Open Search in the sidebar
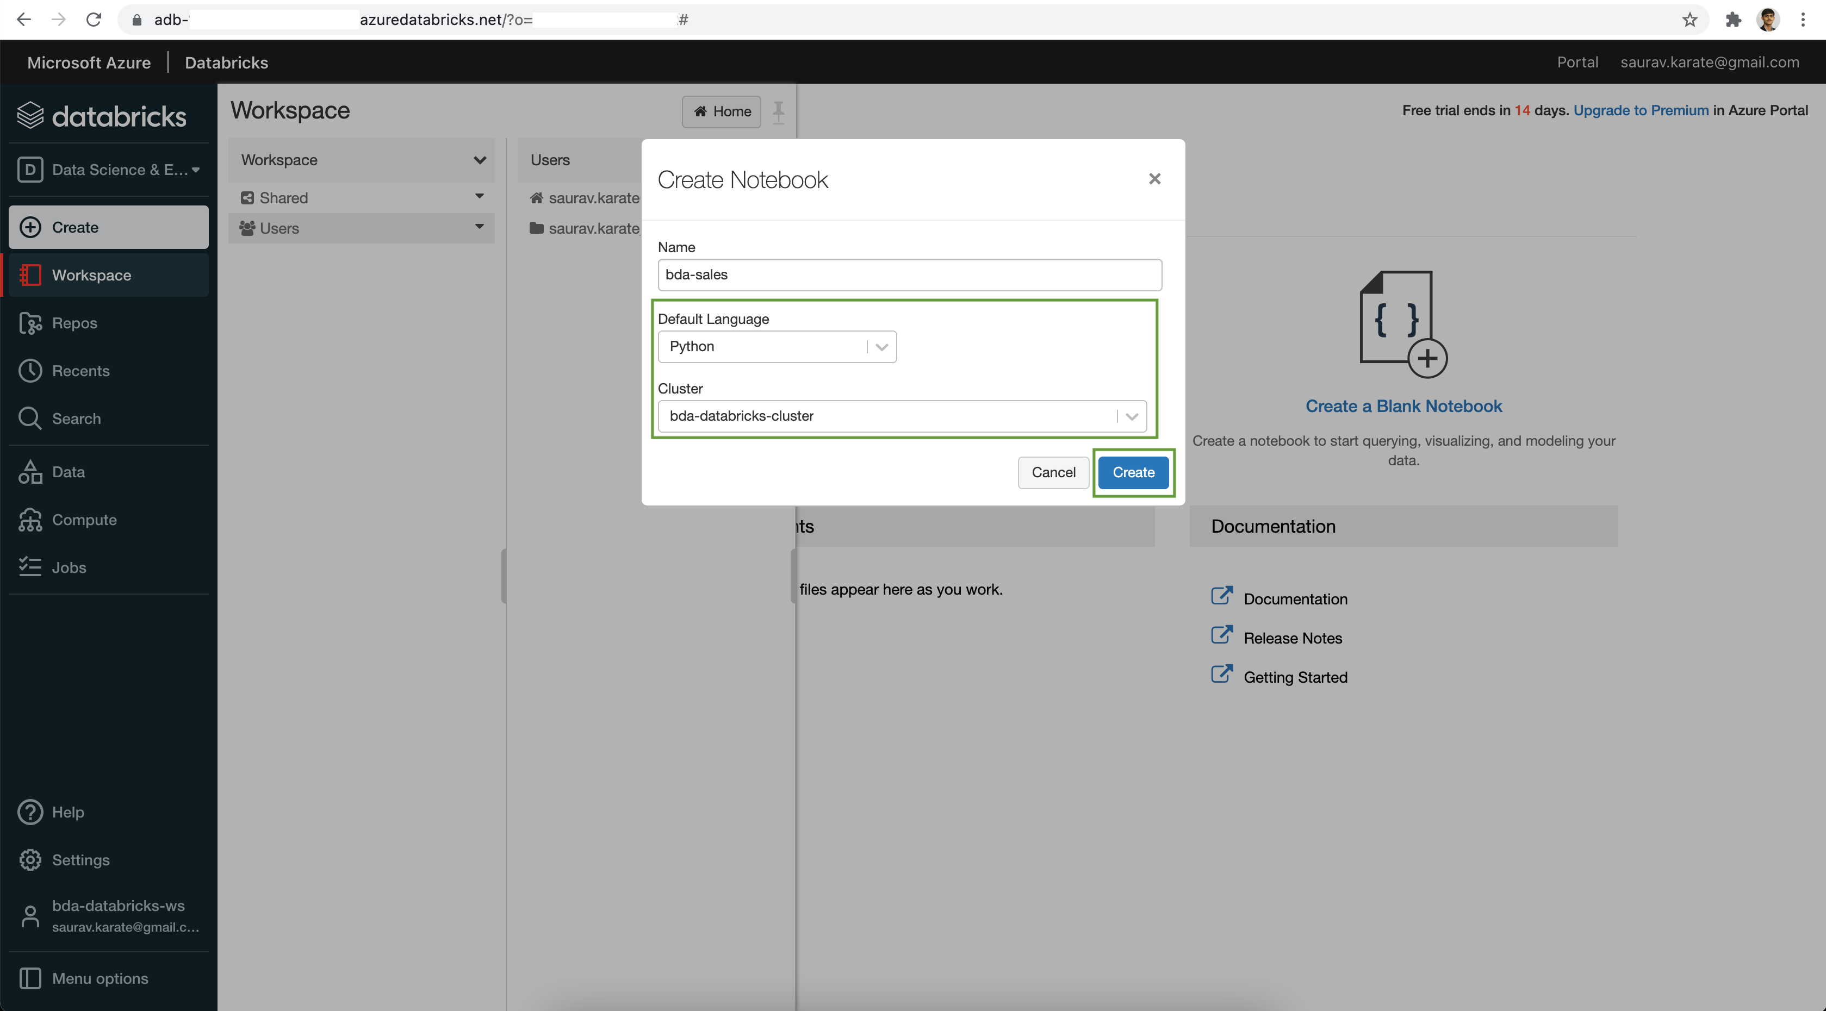 [108, 418]
